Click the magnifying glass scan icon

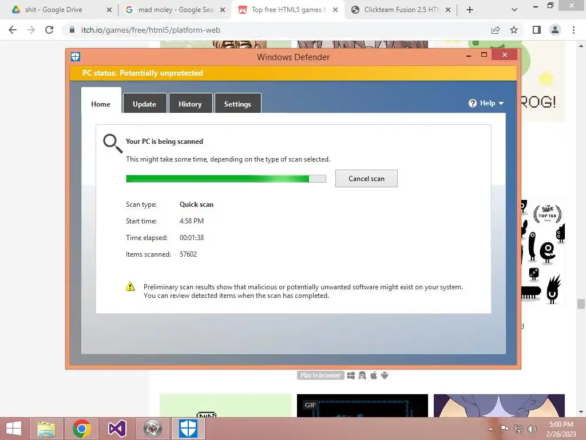tap(113, 143)
